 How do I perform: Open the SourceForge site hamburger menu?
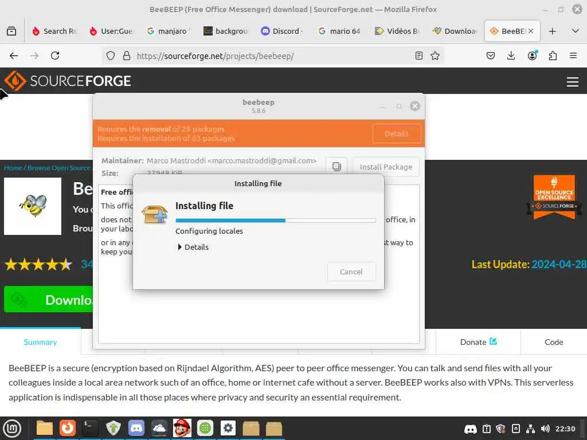tap(573, 81)
